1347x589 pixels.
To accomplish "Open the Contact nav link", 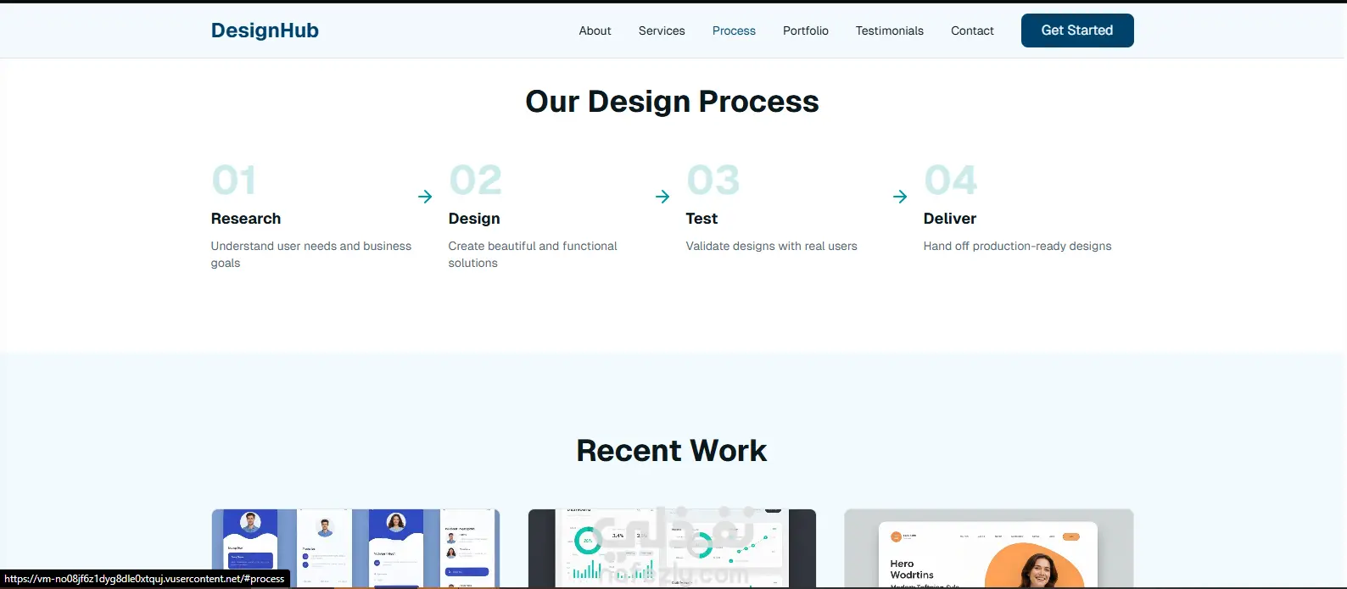I will click(972, 31).
